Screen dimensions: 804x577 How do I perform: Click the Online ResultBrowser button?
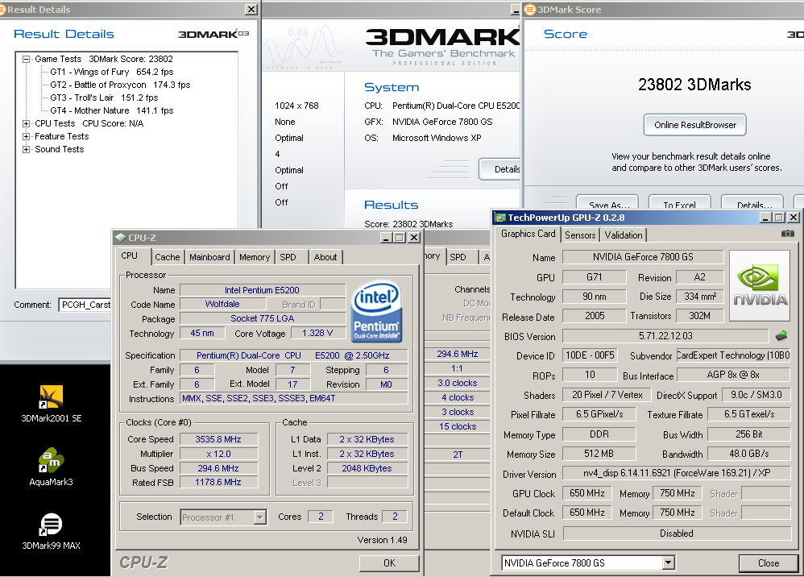pyautogui.click(x=694, y=125)
